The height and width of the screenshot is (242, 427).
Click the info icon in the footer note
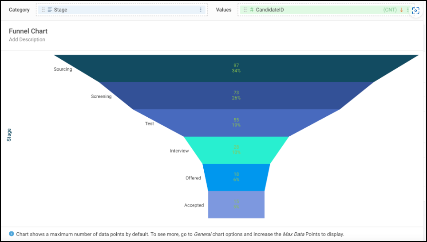[12, 234]
